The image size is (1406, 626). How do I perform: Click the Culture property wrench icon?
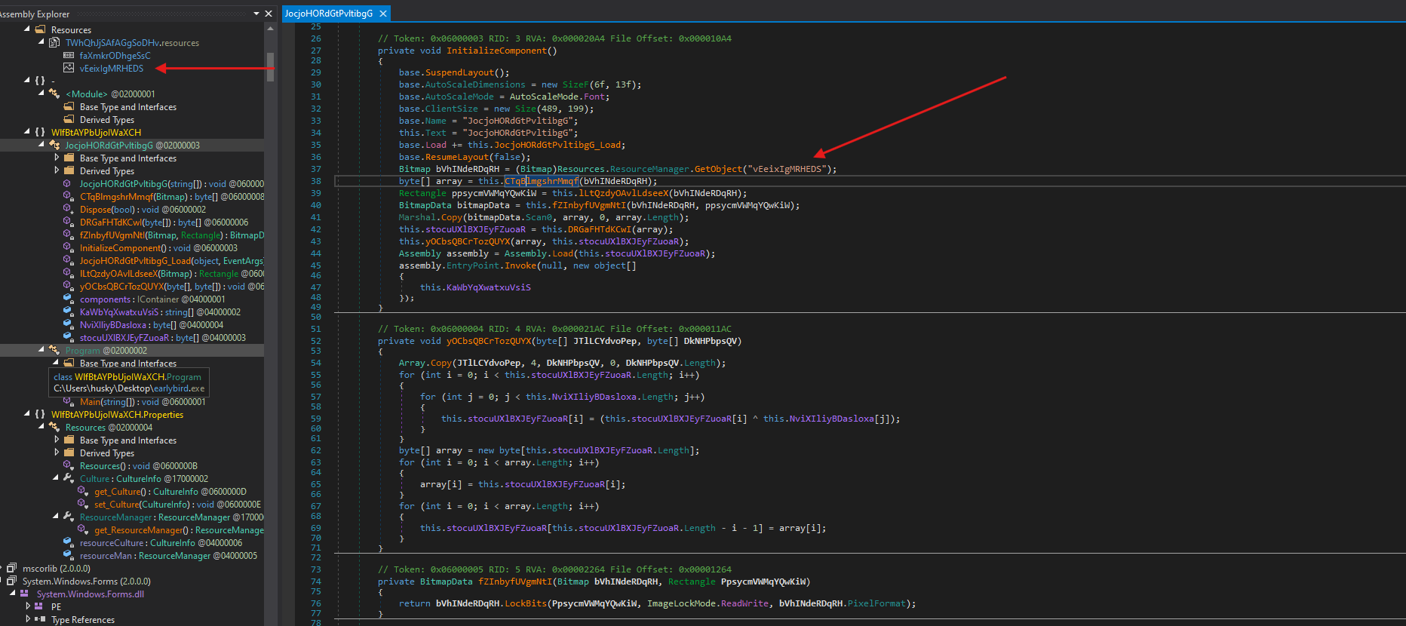pos(69,478)
